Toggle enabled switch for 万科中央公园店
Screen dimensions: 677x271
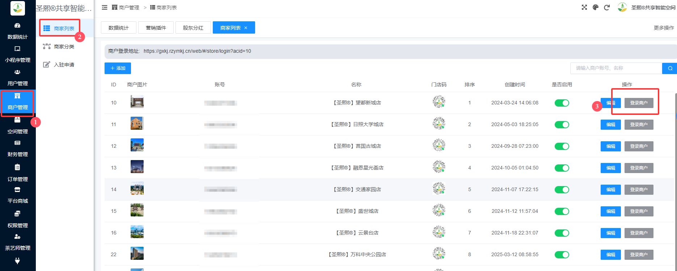562,255
